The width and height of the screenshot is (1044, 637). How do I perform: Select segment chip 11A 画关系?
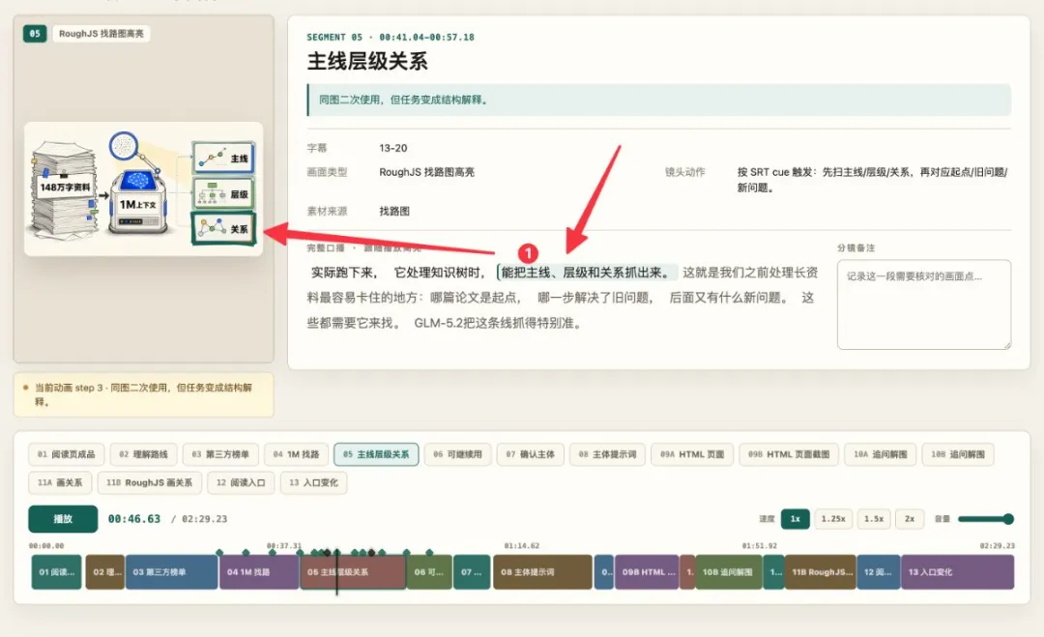[x=60, y=482]
